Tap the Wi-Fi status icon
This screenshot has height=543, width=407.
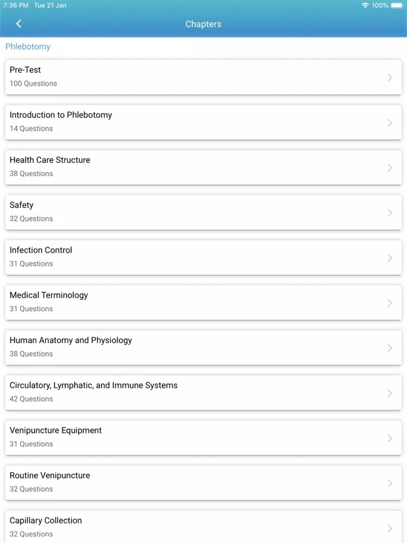tap(365, 5)
